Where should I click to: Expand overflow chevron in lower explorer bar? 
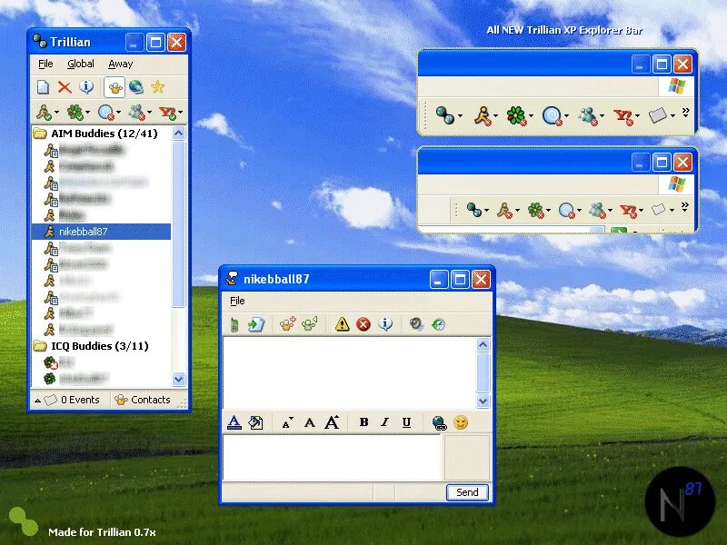pos(685,206)
